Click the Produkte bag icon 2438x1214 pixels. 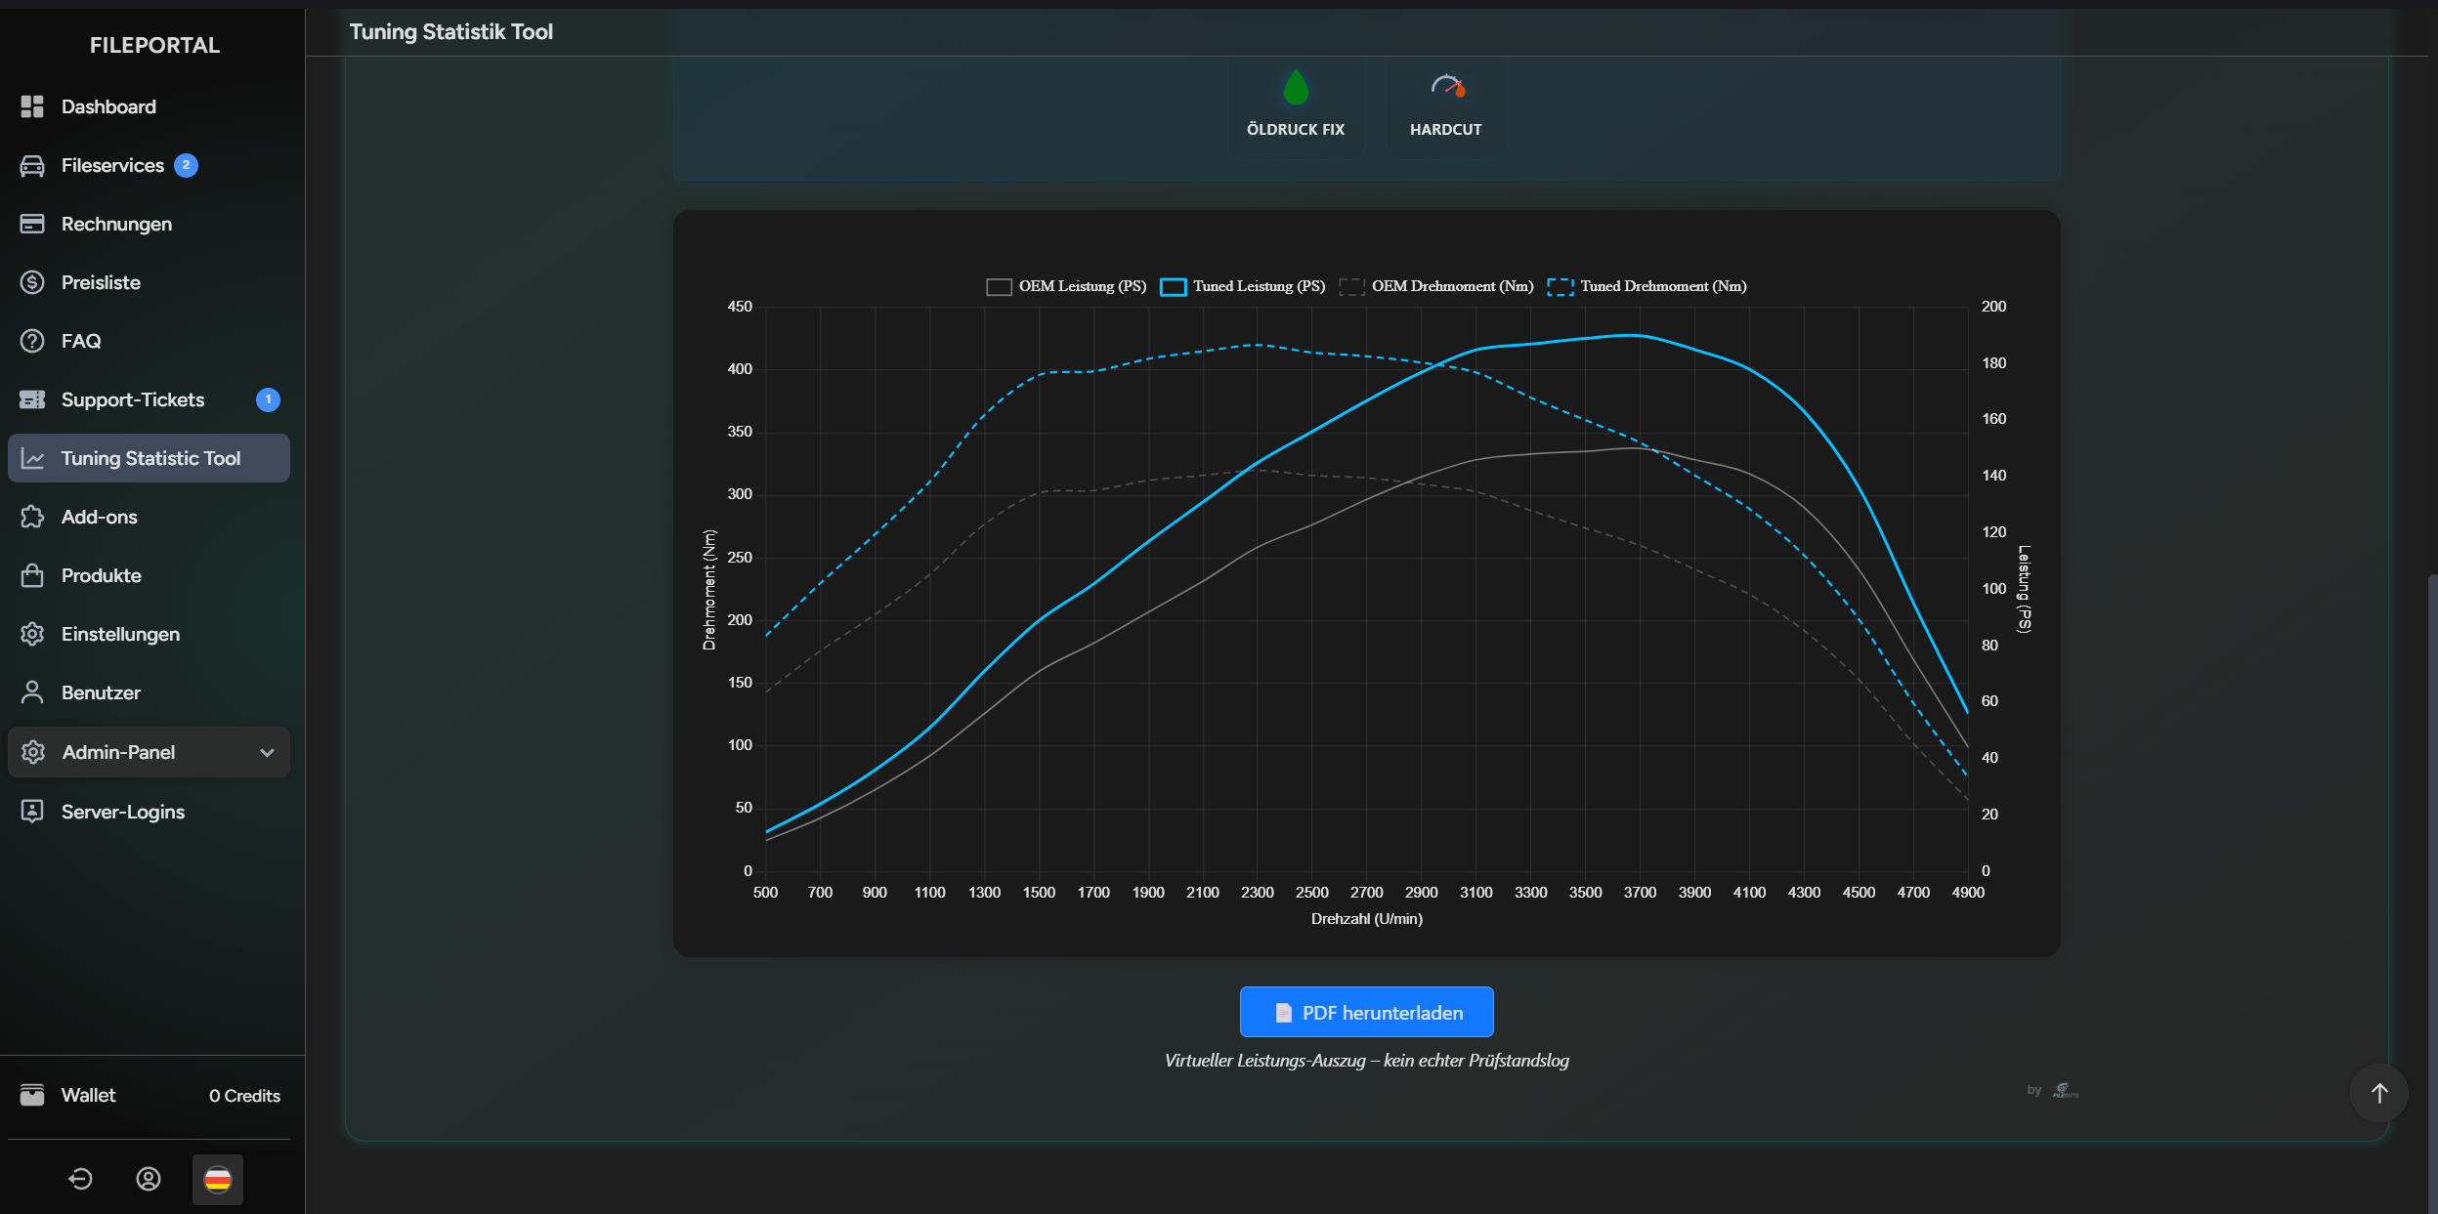(x=33, y=575)
